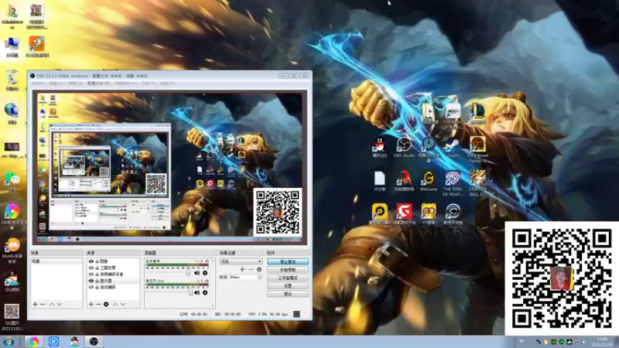The height and width of the screenshot is (348, 619).
Task: Toggle visibility eye of 游戏捕获 source
Action: [x=91, y=287]
